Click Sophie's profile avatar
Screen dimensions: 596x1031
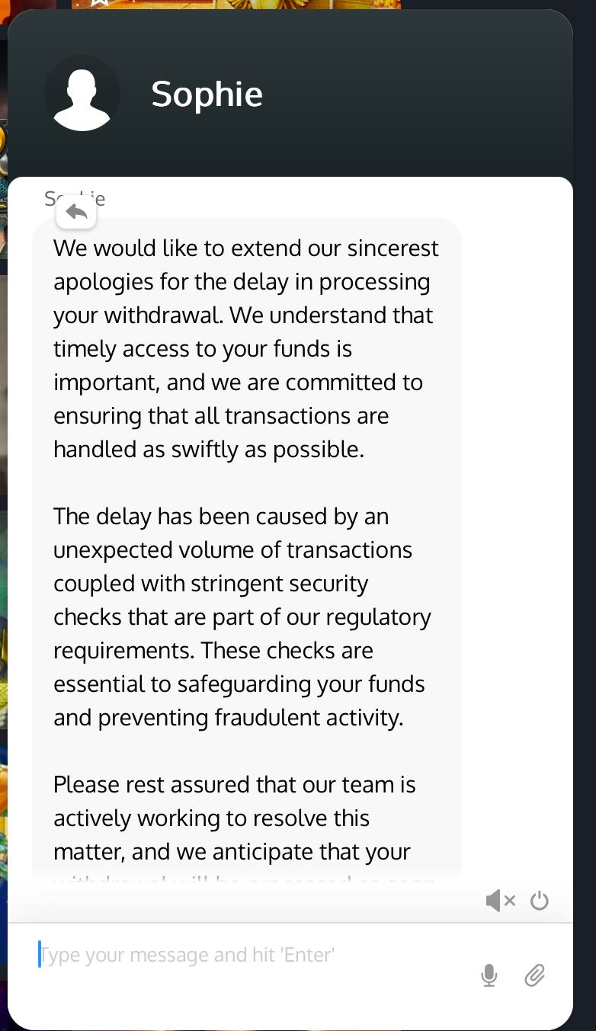[x=82, y=93]
